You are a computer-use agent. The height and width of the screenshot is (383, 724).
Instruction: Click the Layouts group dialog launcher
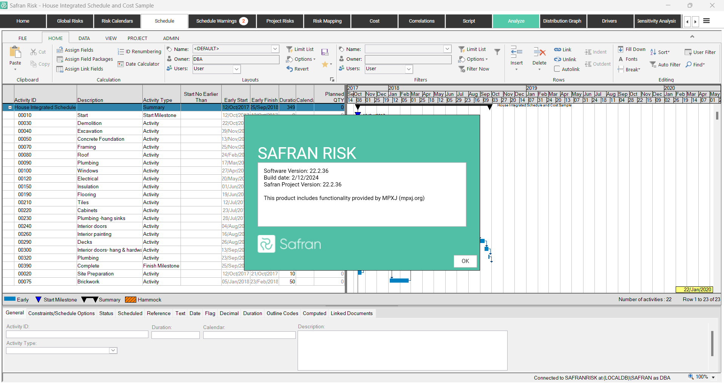click(x=332, y=79)
